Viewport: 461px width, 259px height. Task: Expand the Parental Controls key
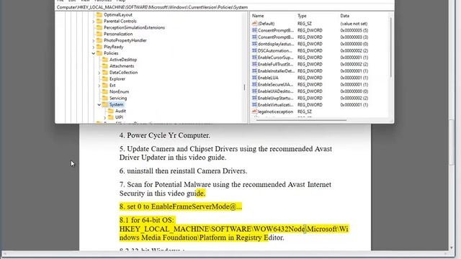(94, 22)
